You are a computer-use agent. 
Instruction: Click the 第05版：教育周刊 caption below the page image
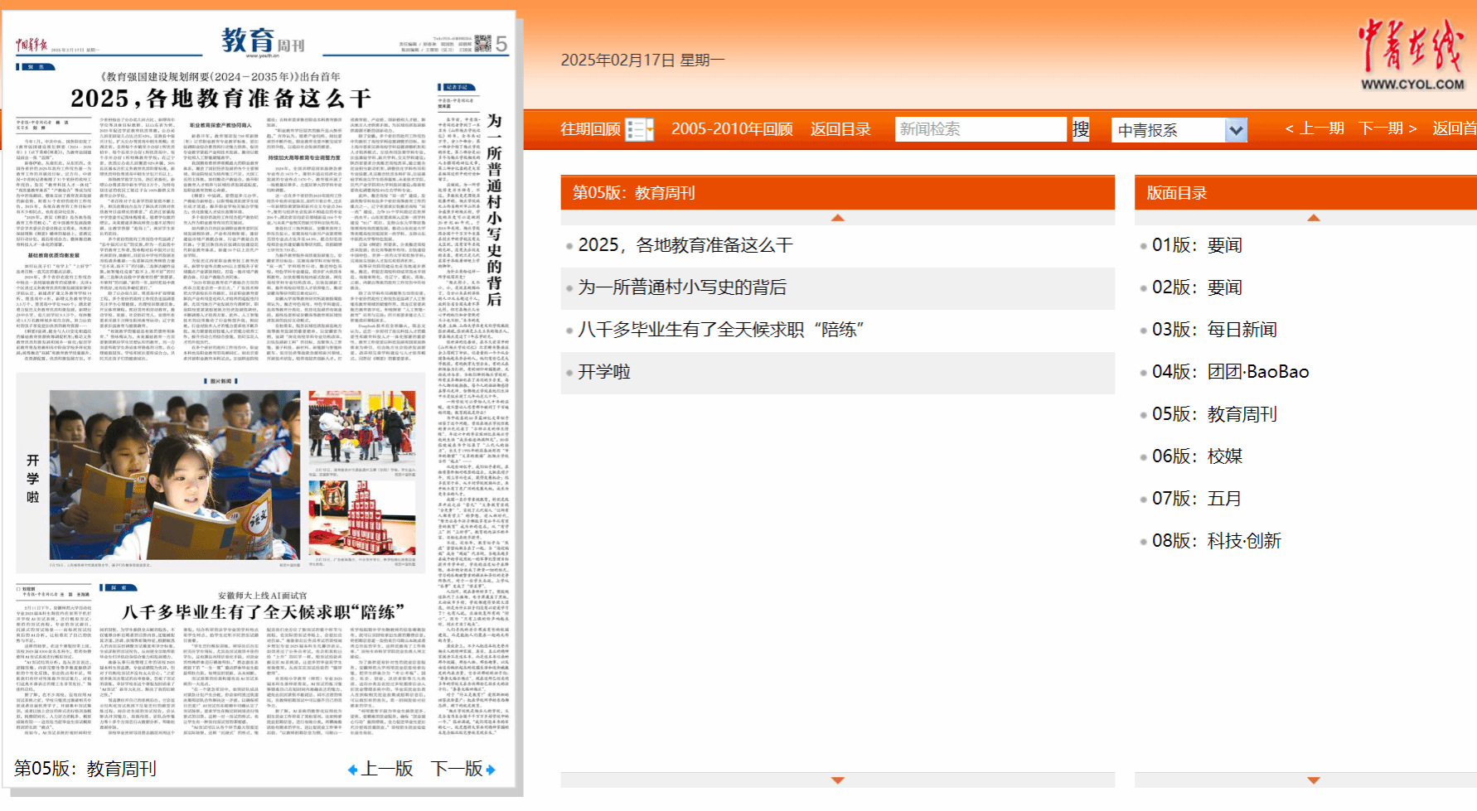pos(85,769)
